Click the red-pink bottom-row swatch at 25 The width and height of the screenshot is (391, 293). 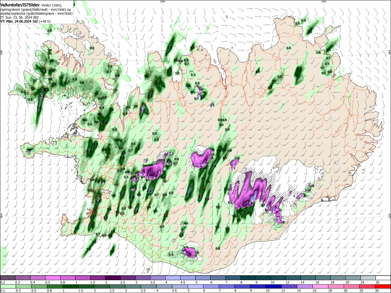tap(367, 286)
